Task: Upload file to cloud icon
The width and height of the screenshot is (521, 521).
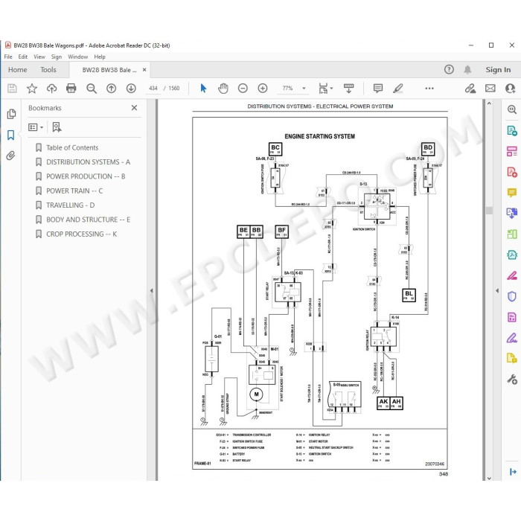Action: 51,89
